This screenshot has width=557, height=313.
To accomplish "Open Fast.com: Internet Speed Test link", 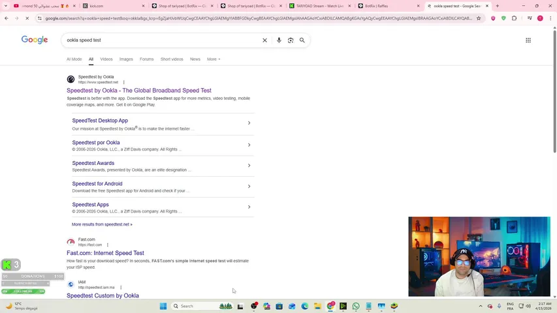I will point(105,253).
